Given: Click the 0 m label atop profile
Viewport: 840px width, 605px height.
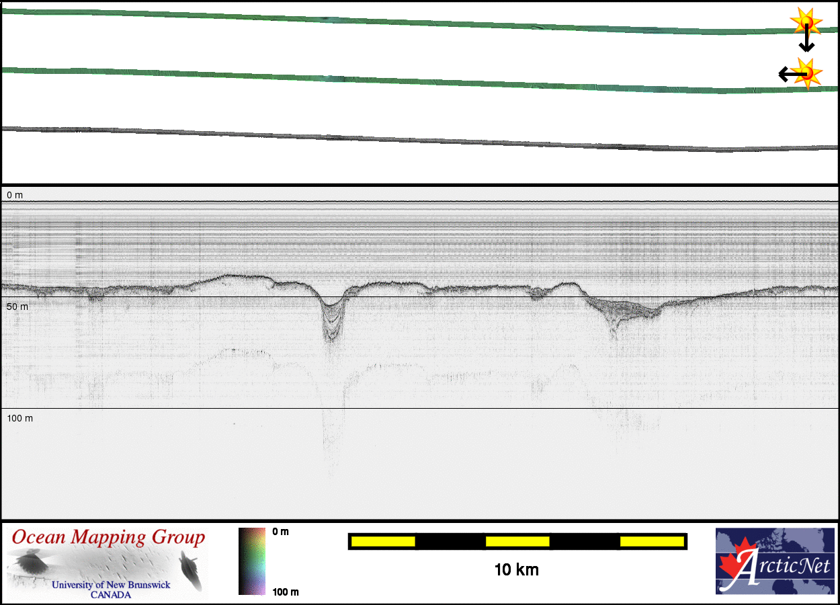Looking at the screenshot, I should click(x=15, y=195).
